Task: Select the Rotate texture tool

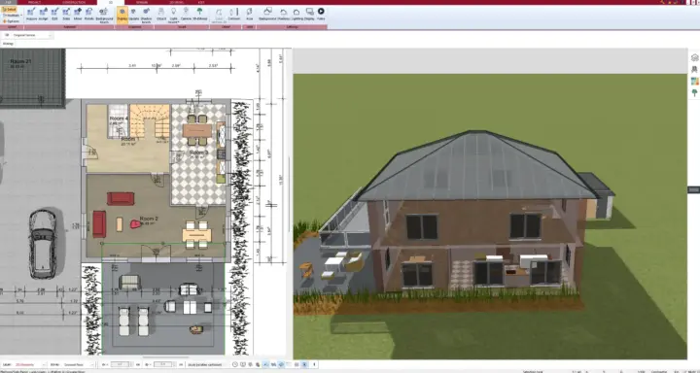Action: point(89,15)
